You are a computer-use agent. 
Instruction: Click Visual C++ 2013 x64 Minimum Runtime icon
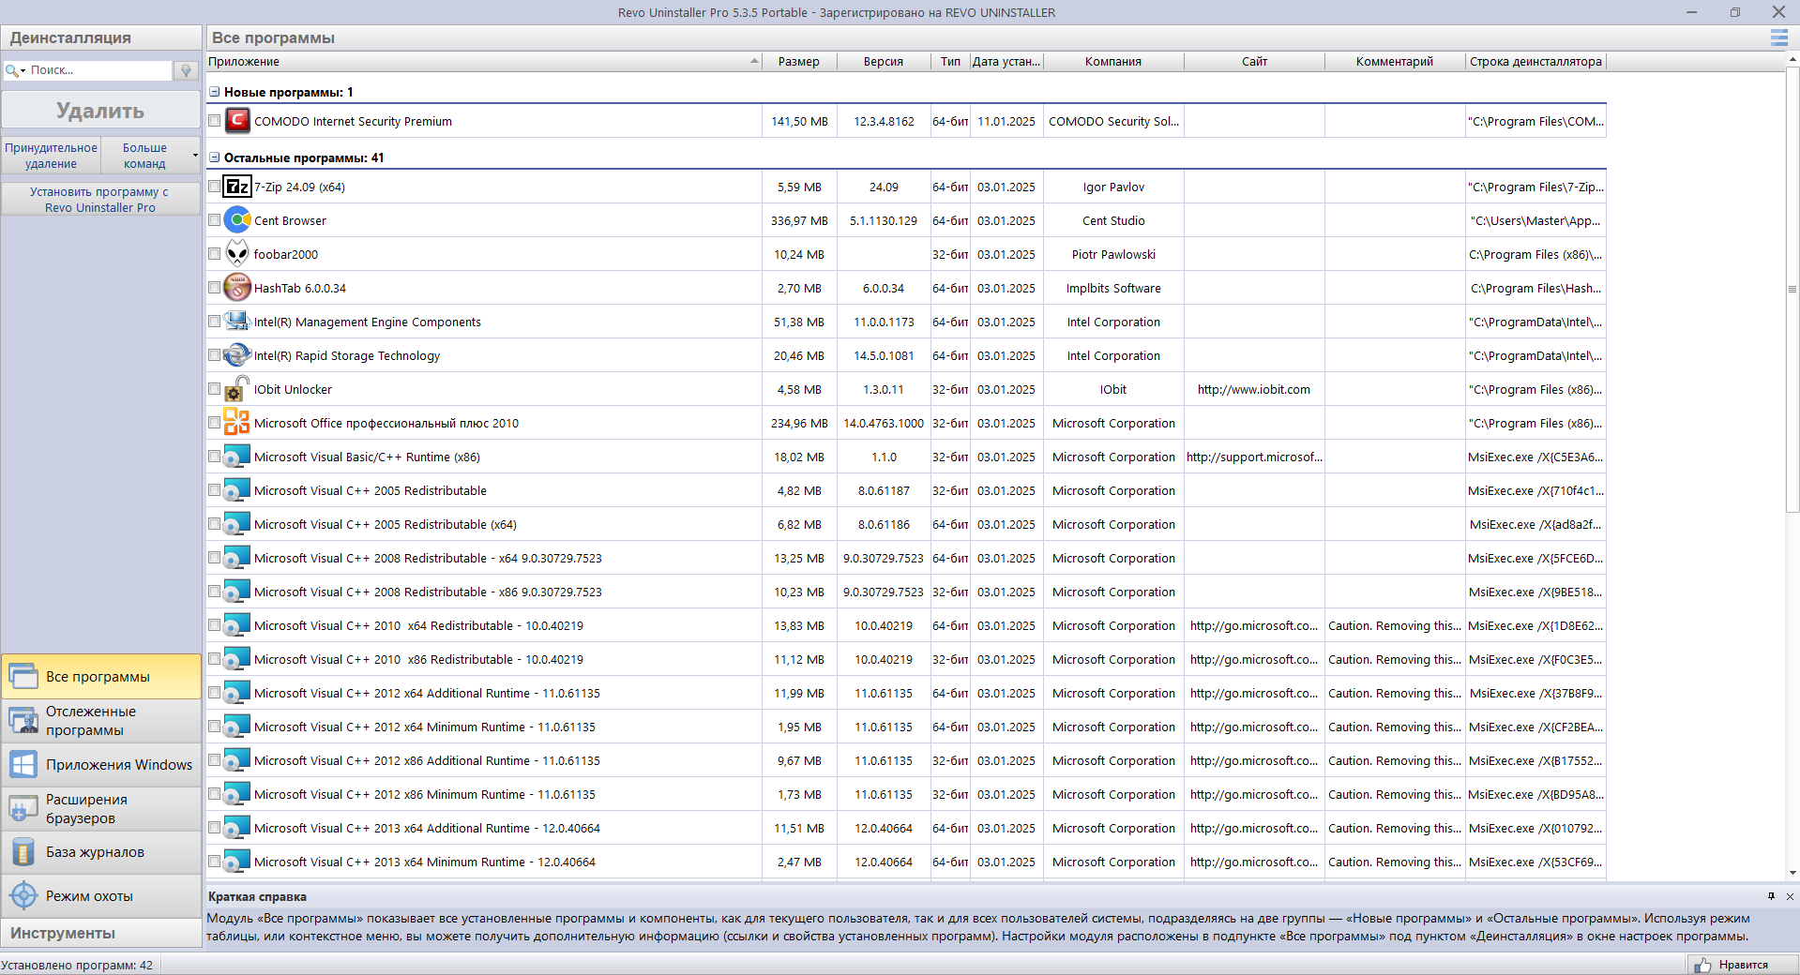(x=237, y=862)
